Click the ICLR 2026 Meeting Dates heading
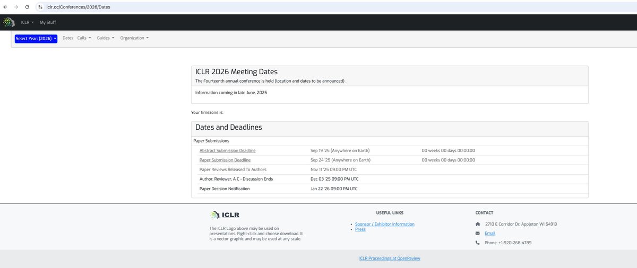 pos(236,72)
